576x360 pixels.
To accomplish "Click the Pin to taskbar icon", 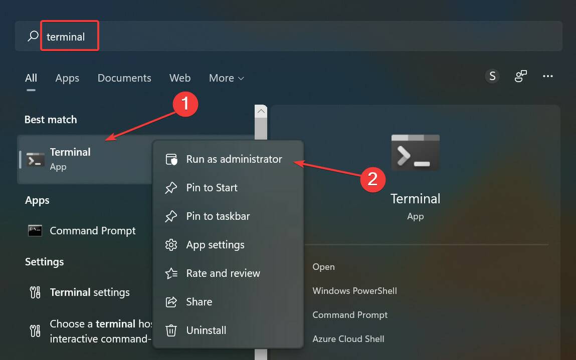I will (x=171, y=216).
